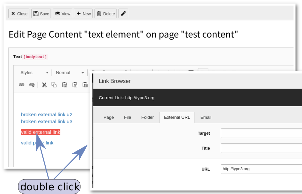Viewport: 302px width, 194px height.
Task: Click the URL field containing http://typo3.org
Action: pos(261,169)
